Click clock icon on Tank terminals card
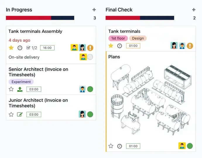 click(119, 46)
